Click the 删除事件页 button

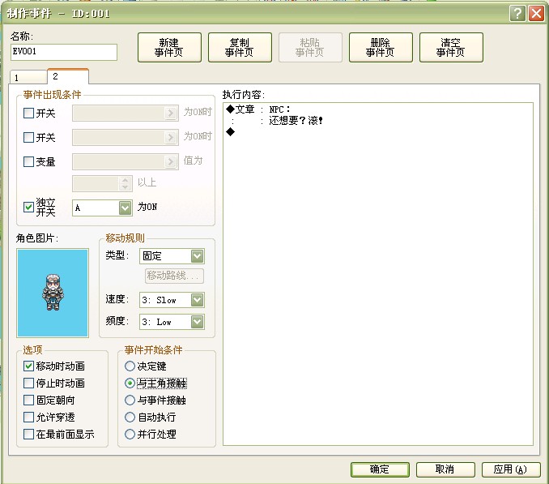(x=381, y=47)
